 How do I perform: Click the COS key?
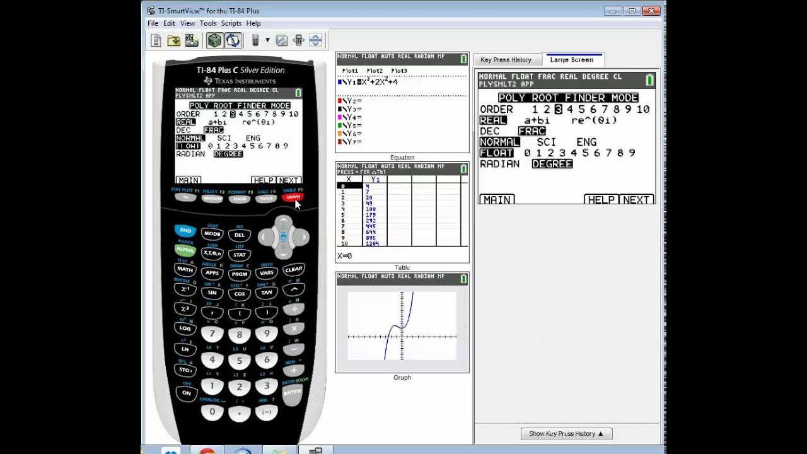pos(239,294)
